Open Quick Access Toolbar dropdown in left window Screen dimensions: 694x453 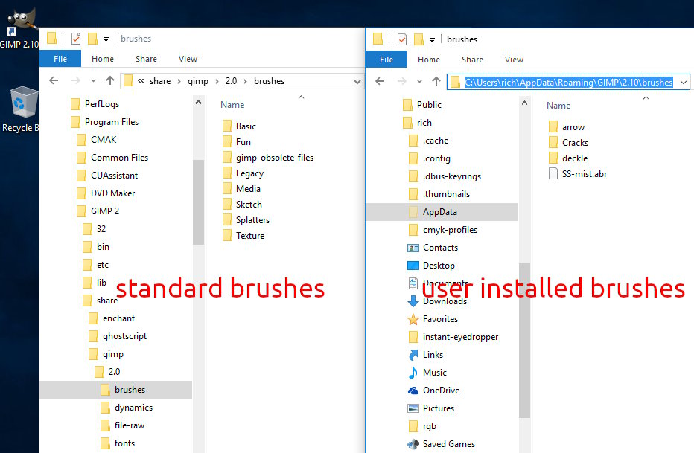point(106,39)
